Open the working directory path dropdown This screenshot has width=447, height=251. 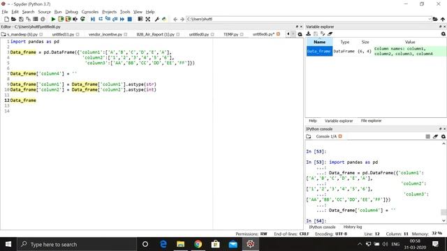430,19
